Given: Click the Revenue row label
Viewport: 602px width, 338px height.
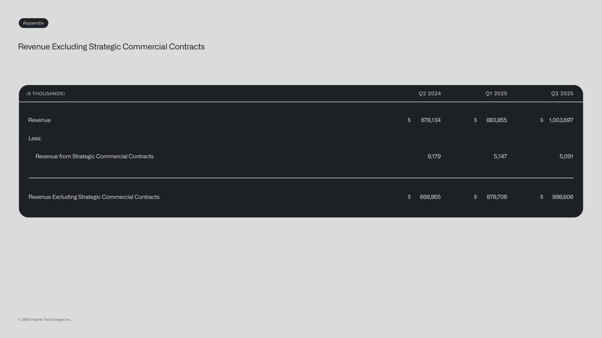Looking at the screenshot, I should pyautogui.click(x=40, y=120).
